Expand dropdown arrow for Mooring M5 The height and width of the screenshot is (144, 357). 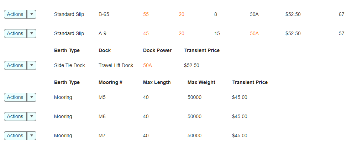(x=32, y=97)
